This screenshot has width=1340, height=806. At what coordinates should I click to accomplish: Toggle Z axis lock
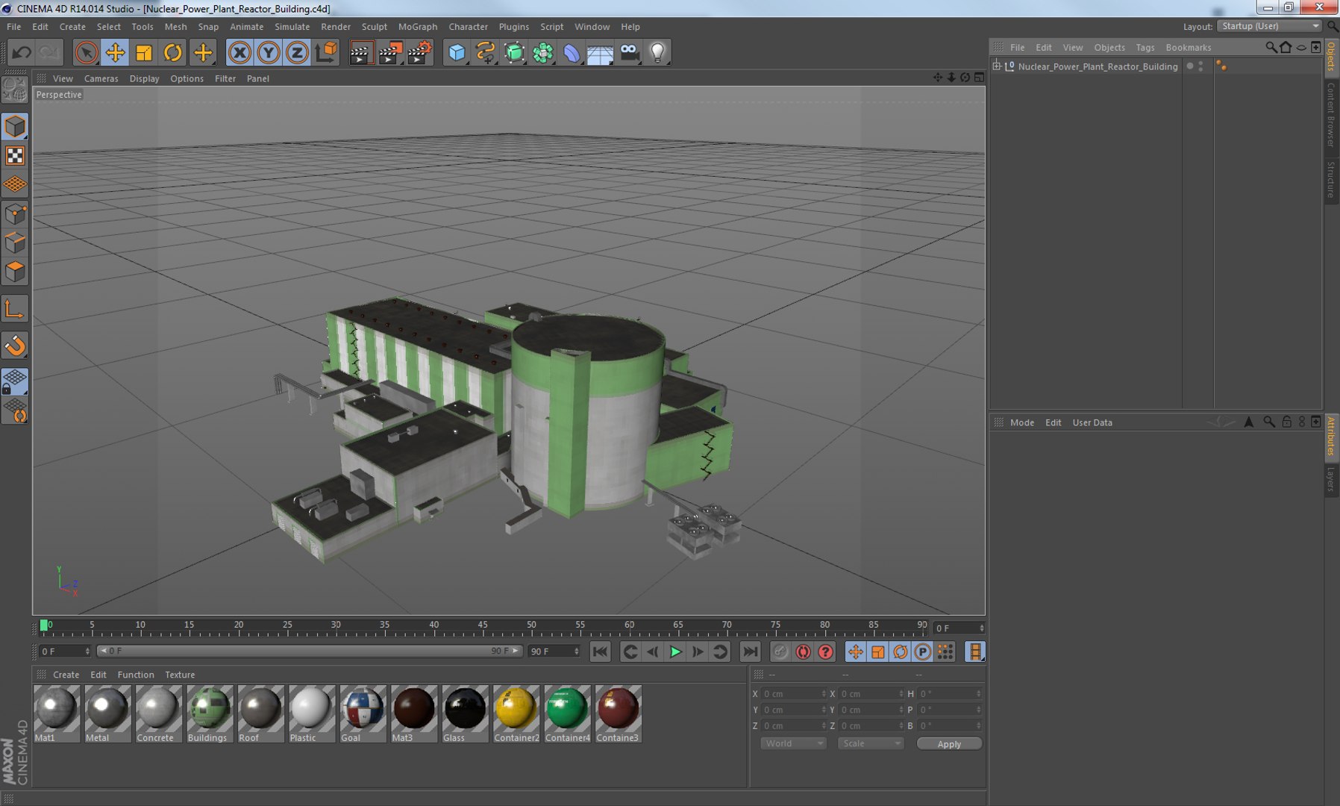pyautogui.click(x=297, y=52)
